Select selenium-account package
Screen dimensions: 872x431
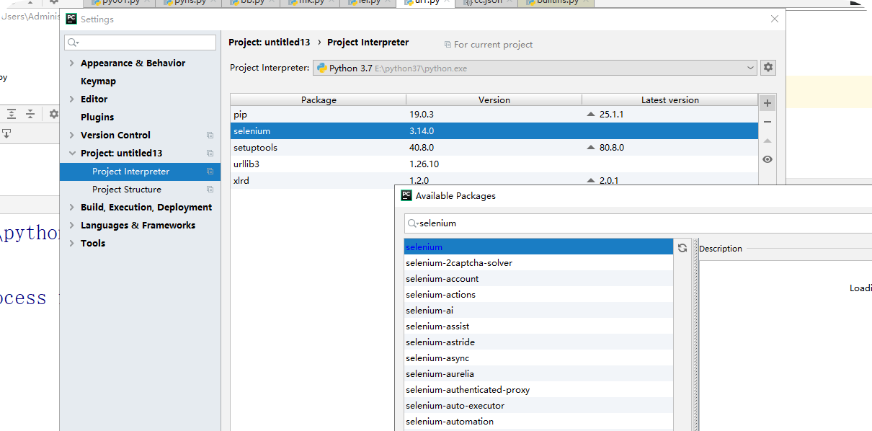click(x=538, y=279)
